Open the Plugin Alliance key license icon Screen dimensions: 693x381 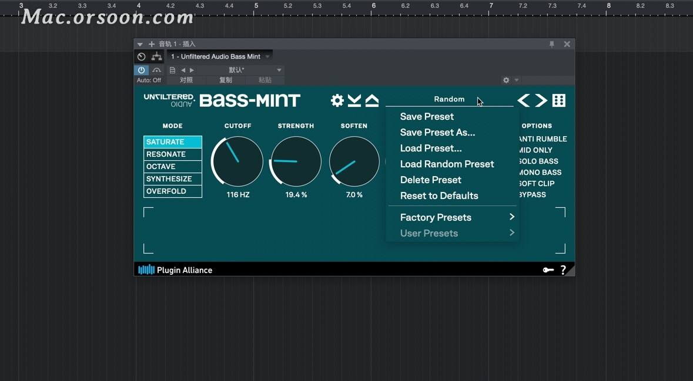click(x=548, y=269)
